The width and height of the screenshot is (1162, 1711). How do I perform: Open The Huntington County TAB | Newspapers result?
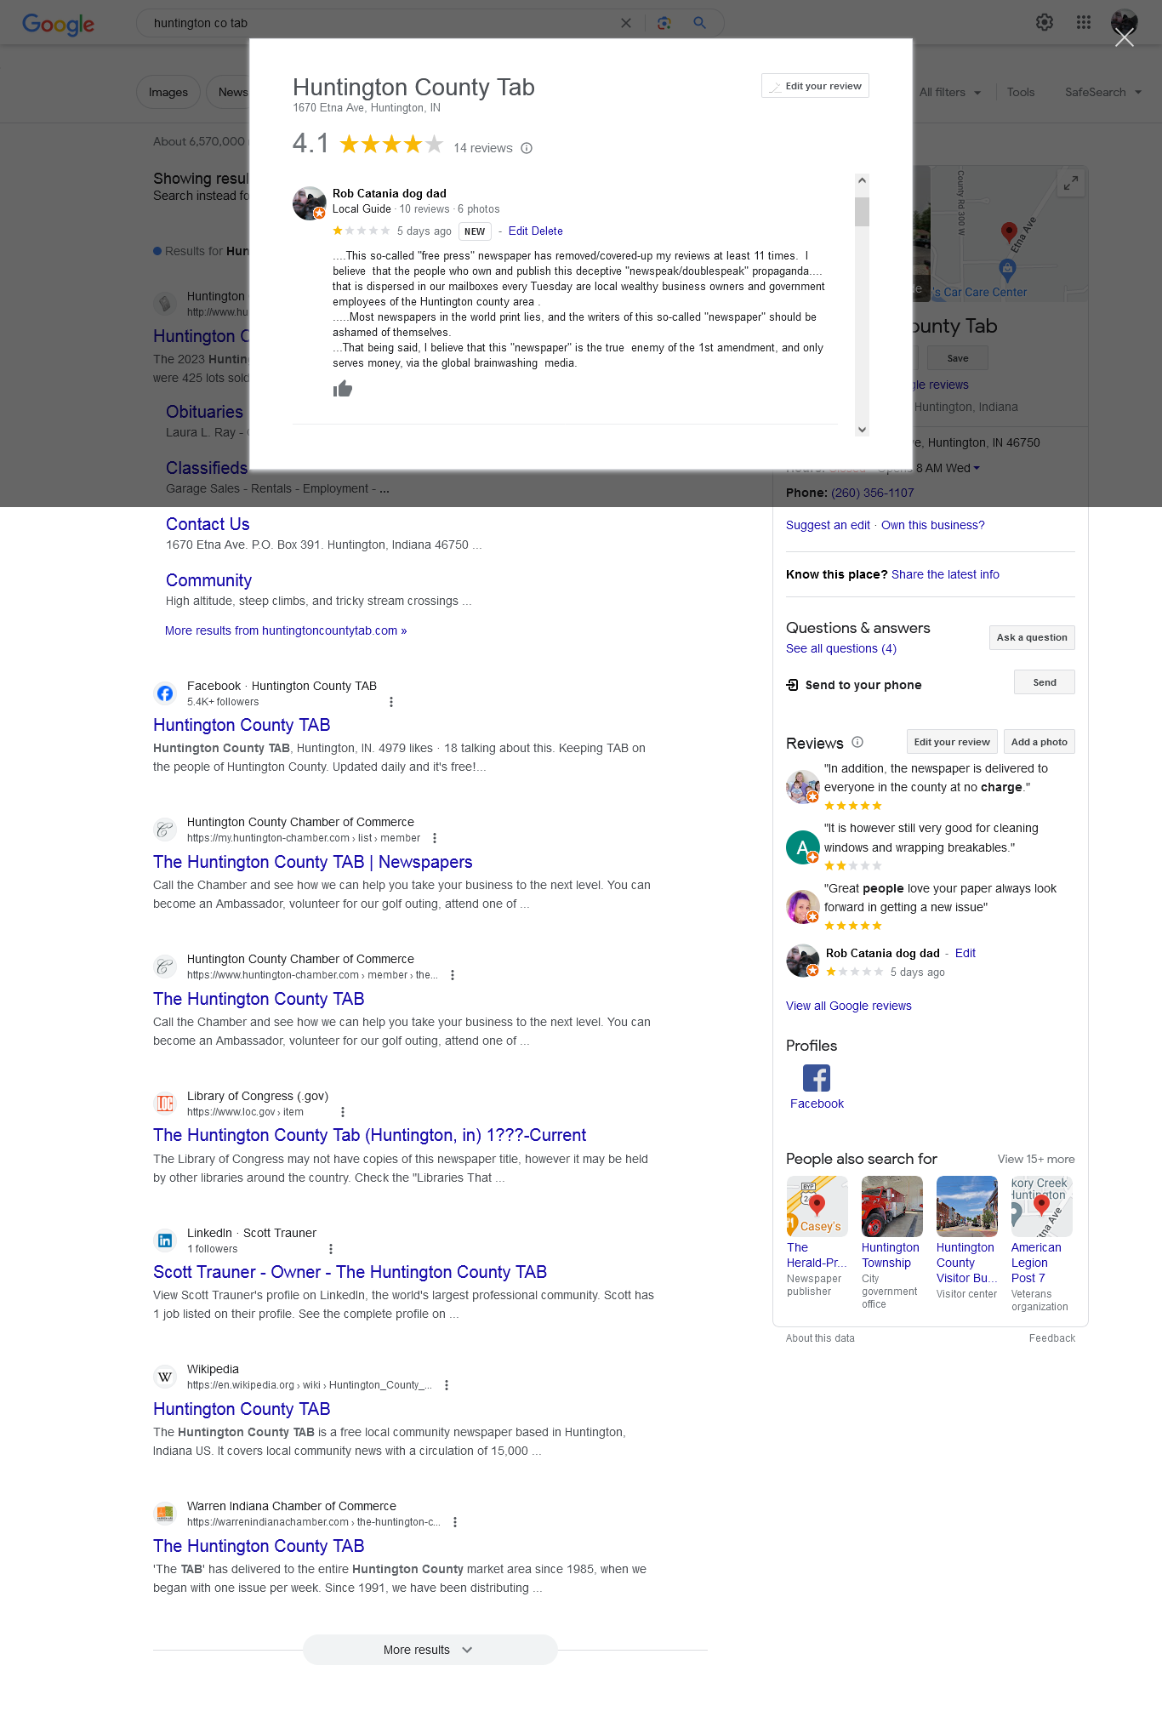312,862
